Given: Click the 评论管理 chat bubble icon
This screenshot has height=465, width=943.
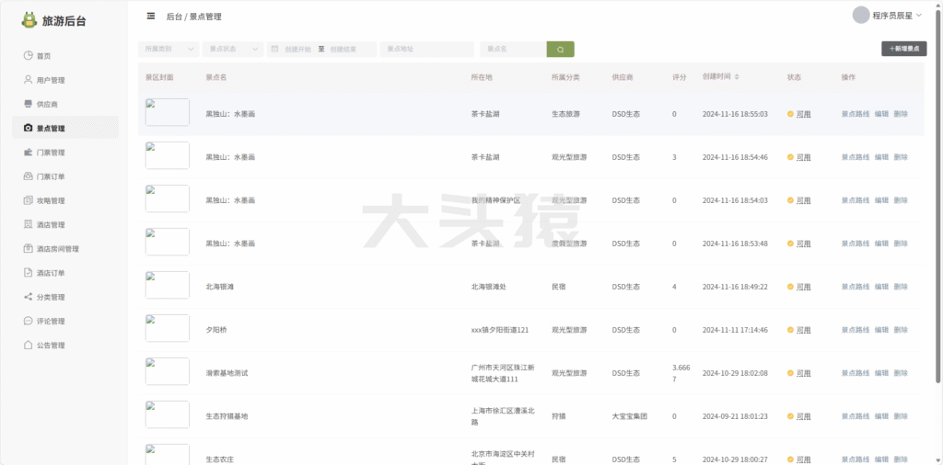Looking at the screenshot, I should click(x=28, y=321).
